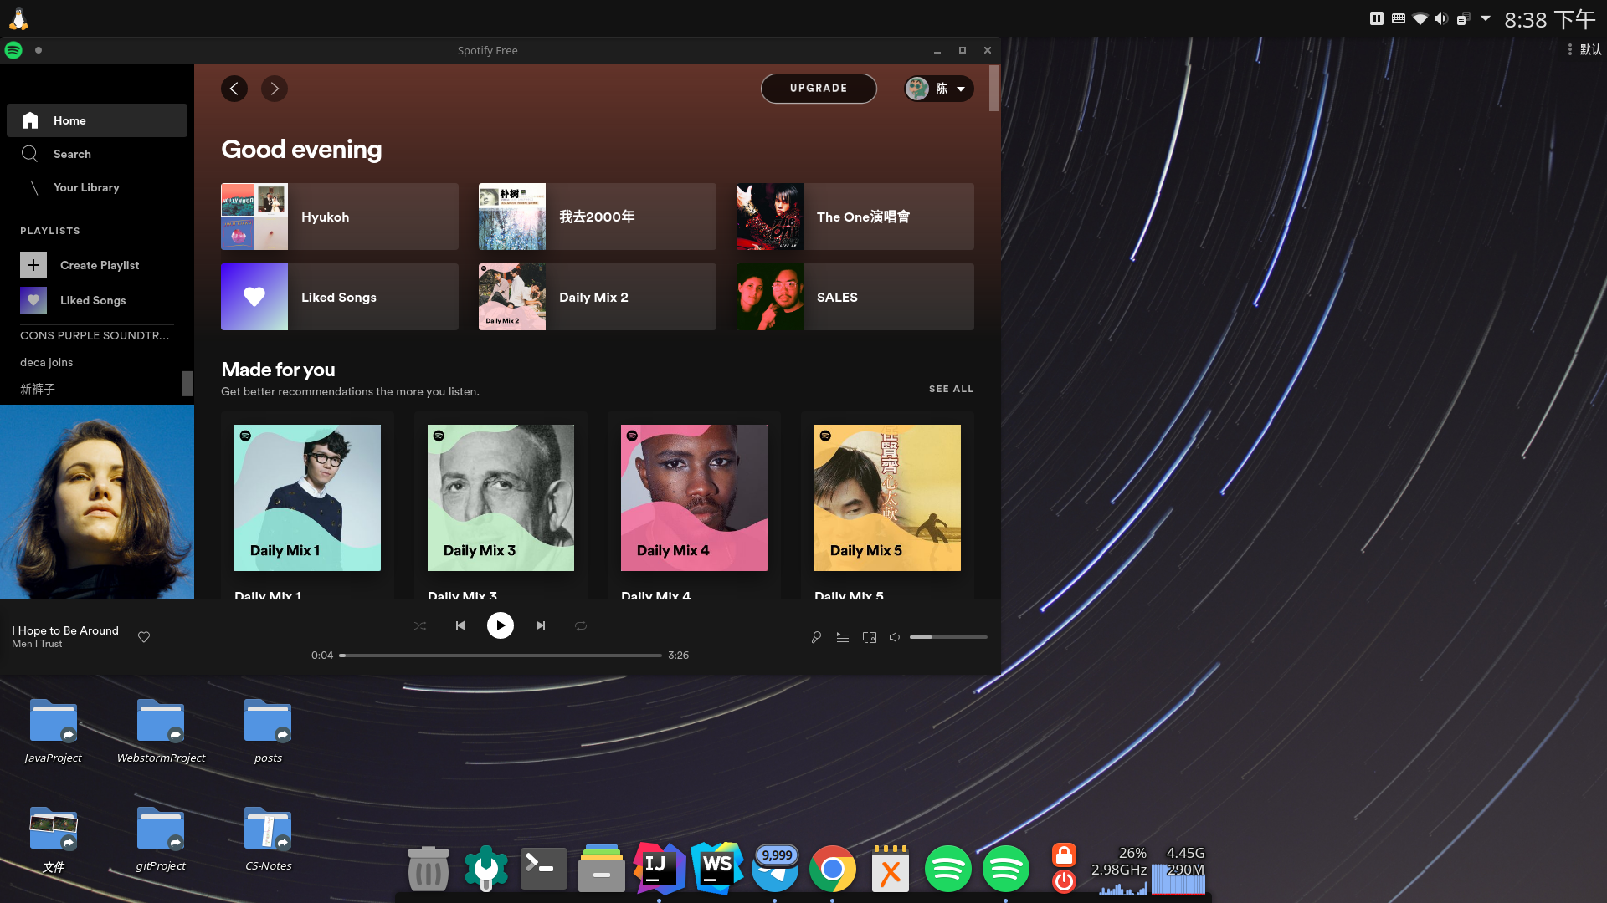Go forward with the right arrow
The height and width of the screenshot is (903, 1607).
pos(275,89)
